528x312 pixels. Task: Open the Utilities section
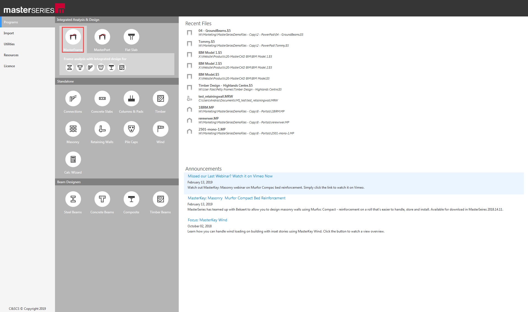(x=9, y=44)
